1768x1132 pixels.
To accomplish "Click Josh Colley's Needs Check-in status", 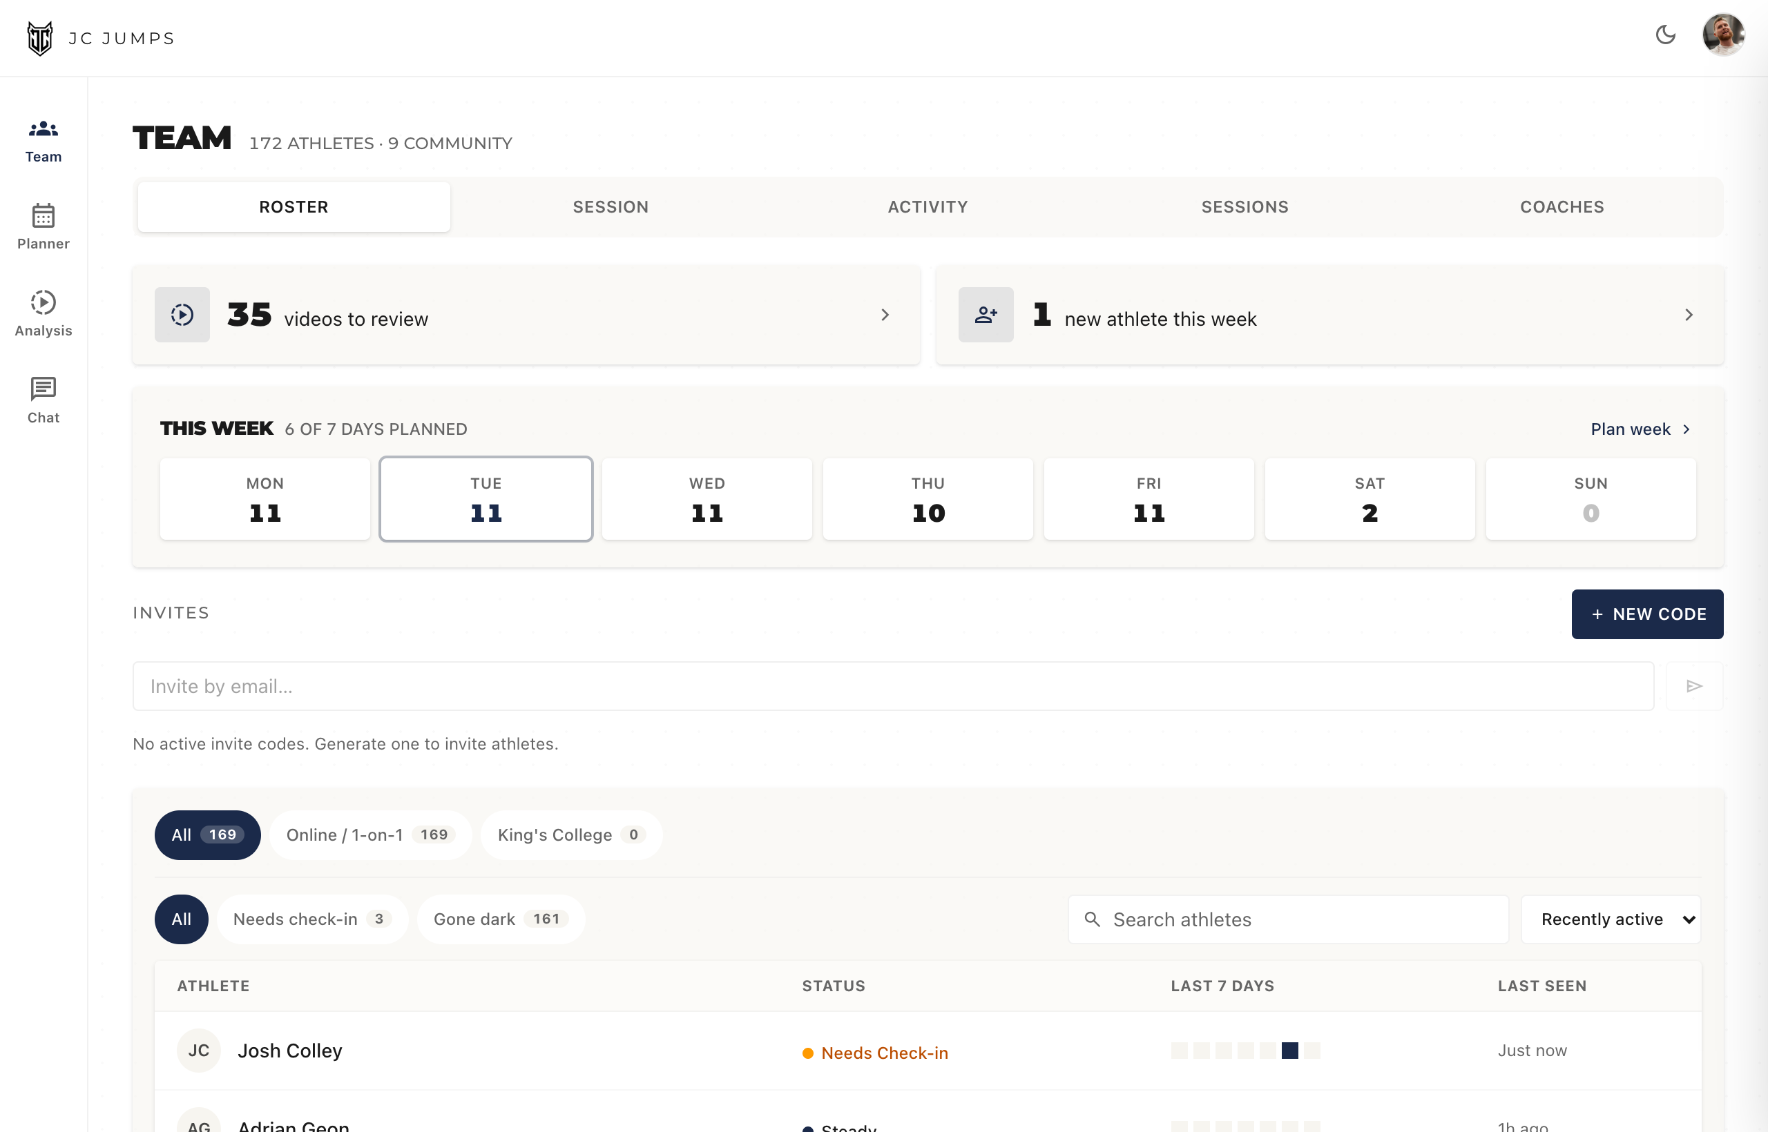I will [875, 1053].
